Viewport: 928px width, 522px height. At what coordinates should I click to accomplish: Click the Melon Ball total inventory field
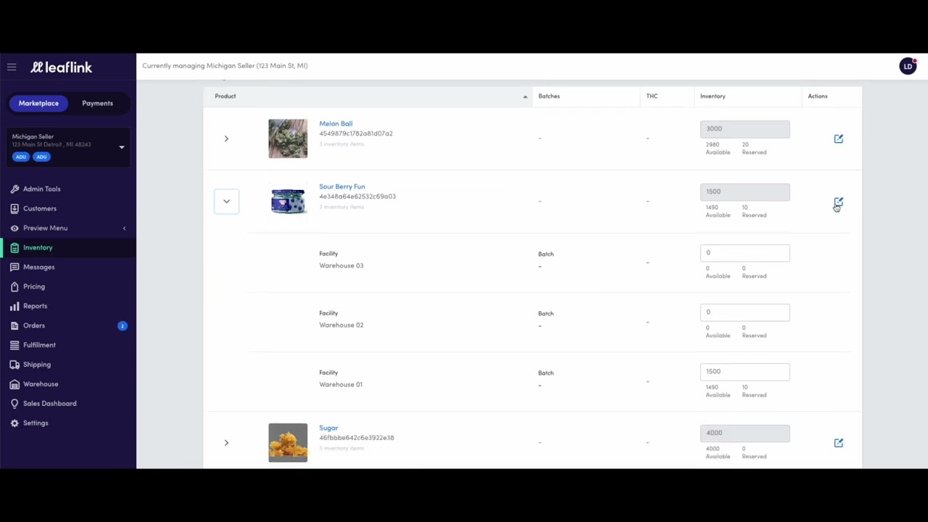pyautogui.click(x=745, y=129)
